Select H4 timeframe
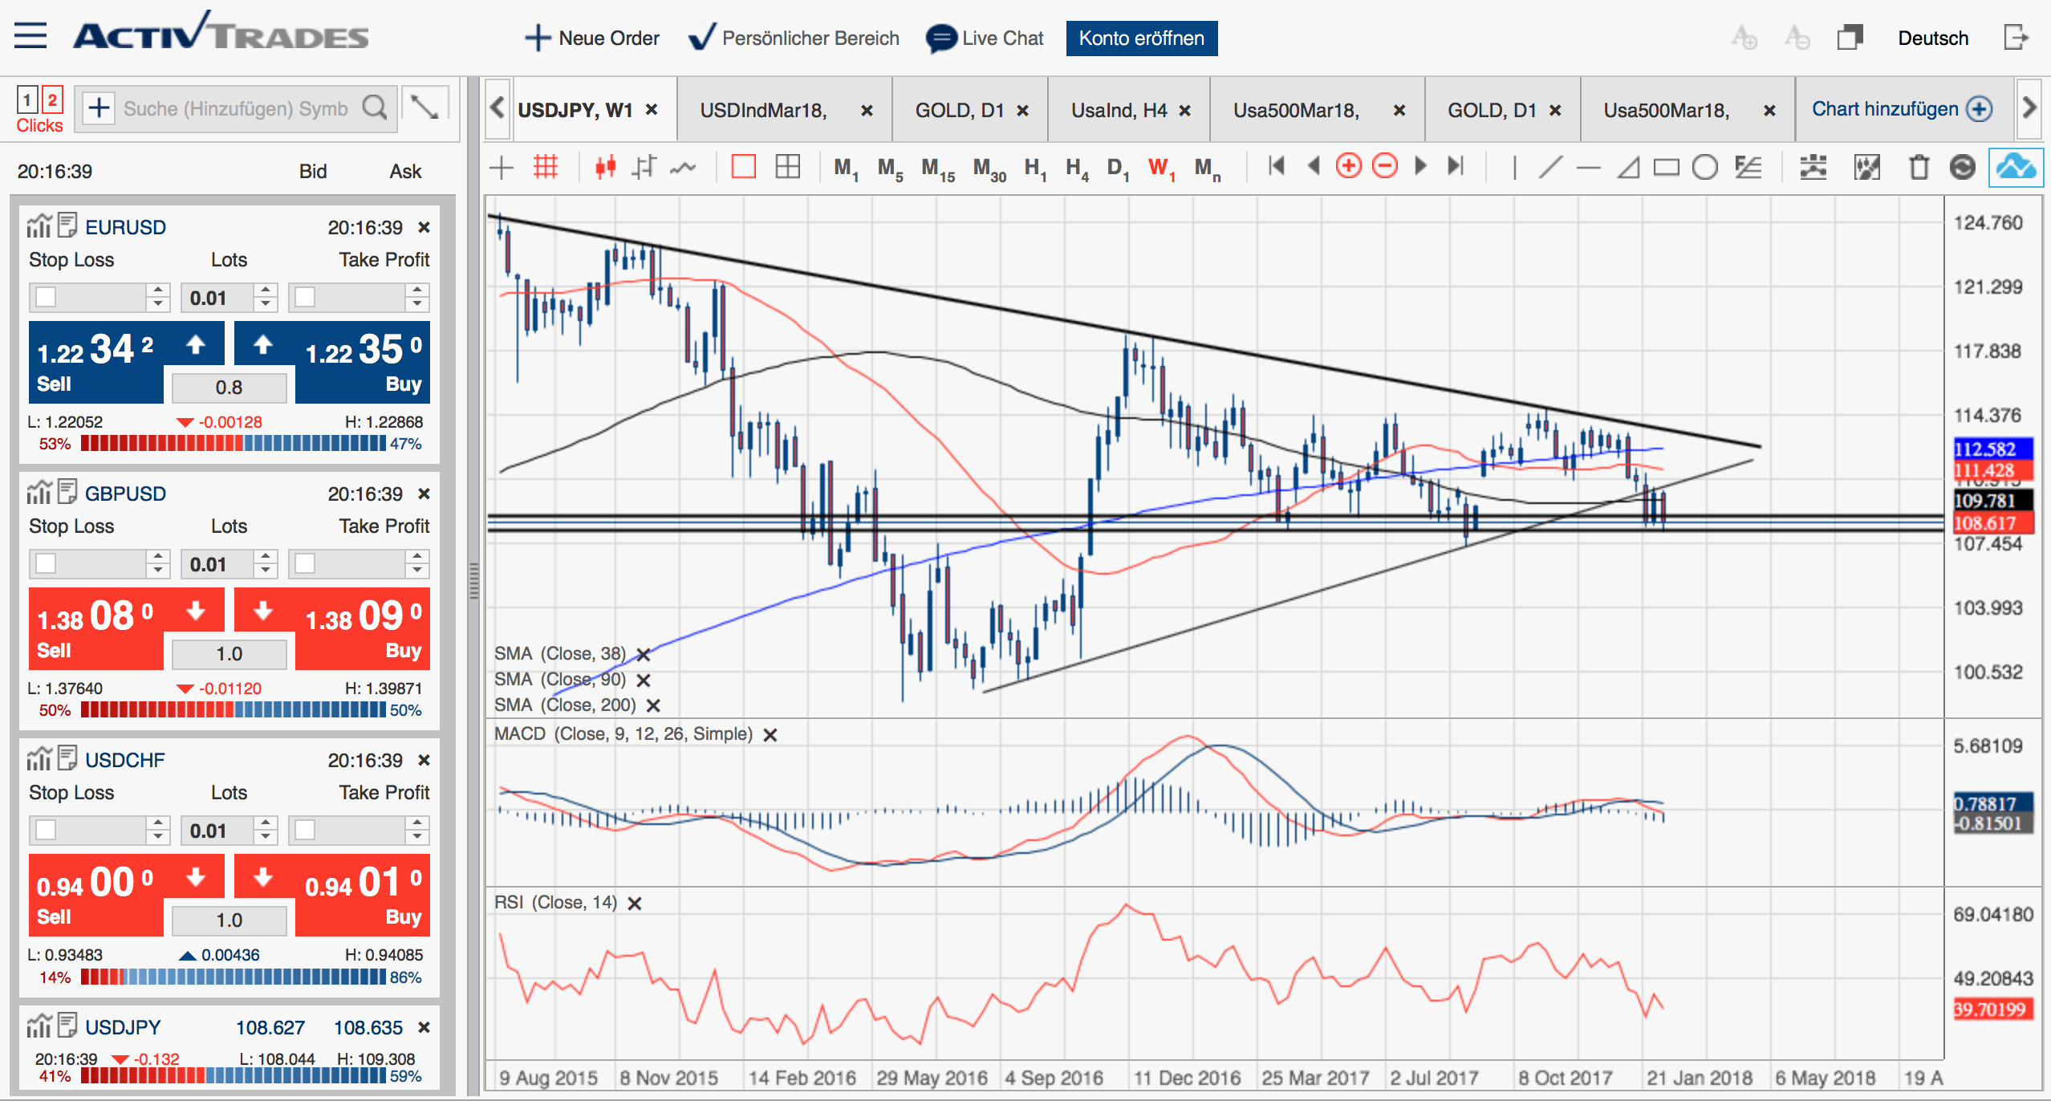 coord(1077,169)
